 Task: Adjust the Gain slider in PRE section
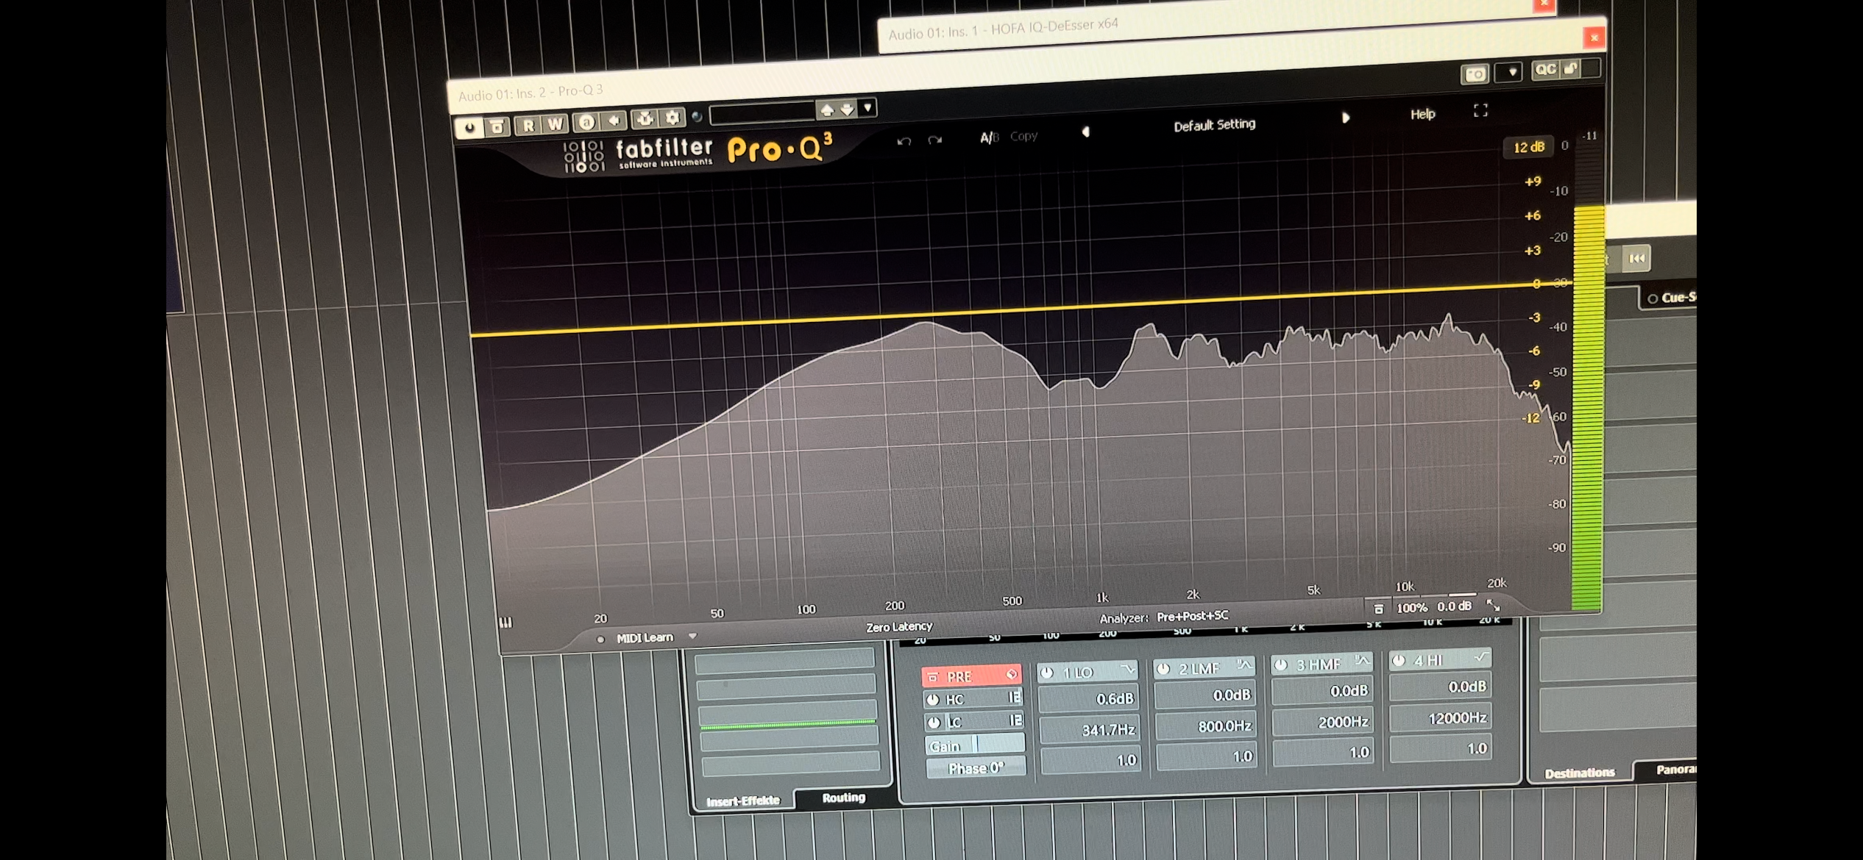pos(975,745)
